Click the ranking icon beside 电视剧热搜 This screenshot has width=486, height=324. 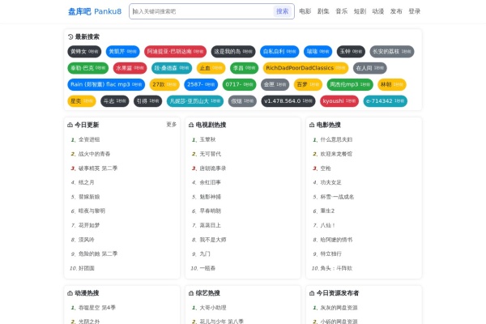(x=191, y=125)
